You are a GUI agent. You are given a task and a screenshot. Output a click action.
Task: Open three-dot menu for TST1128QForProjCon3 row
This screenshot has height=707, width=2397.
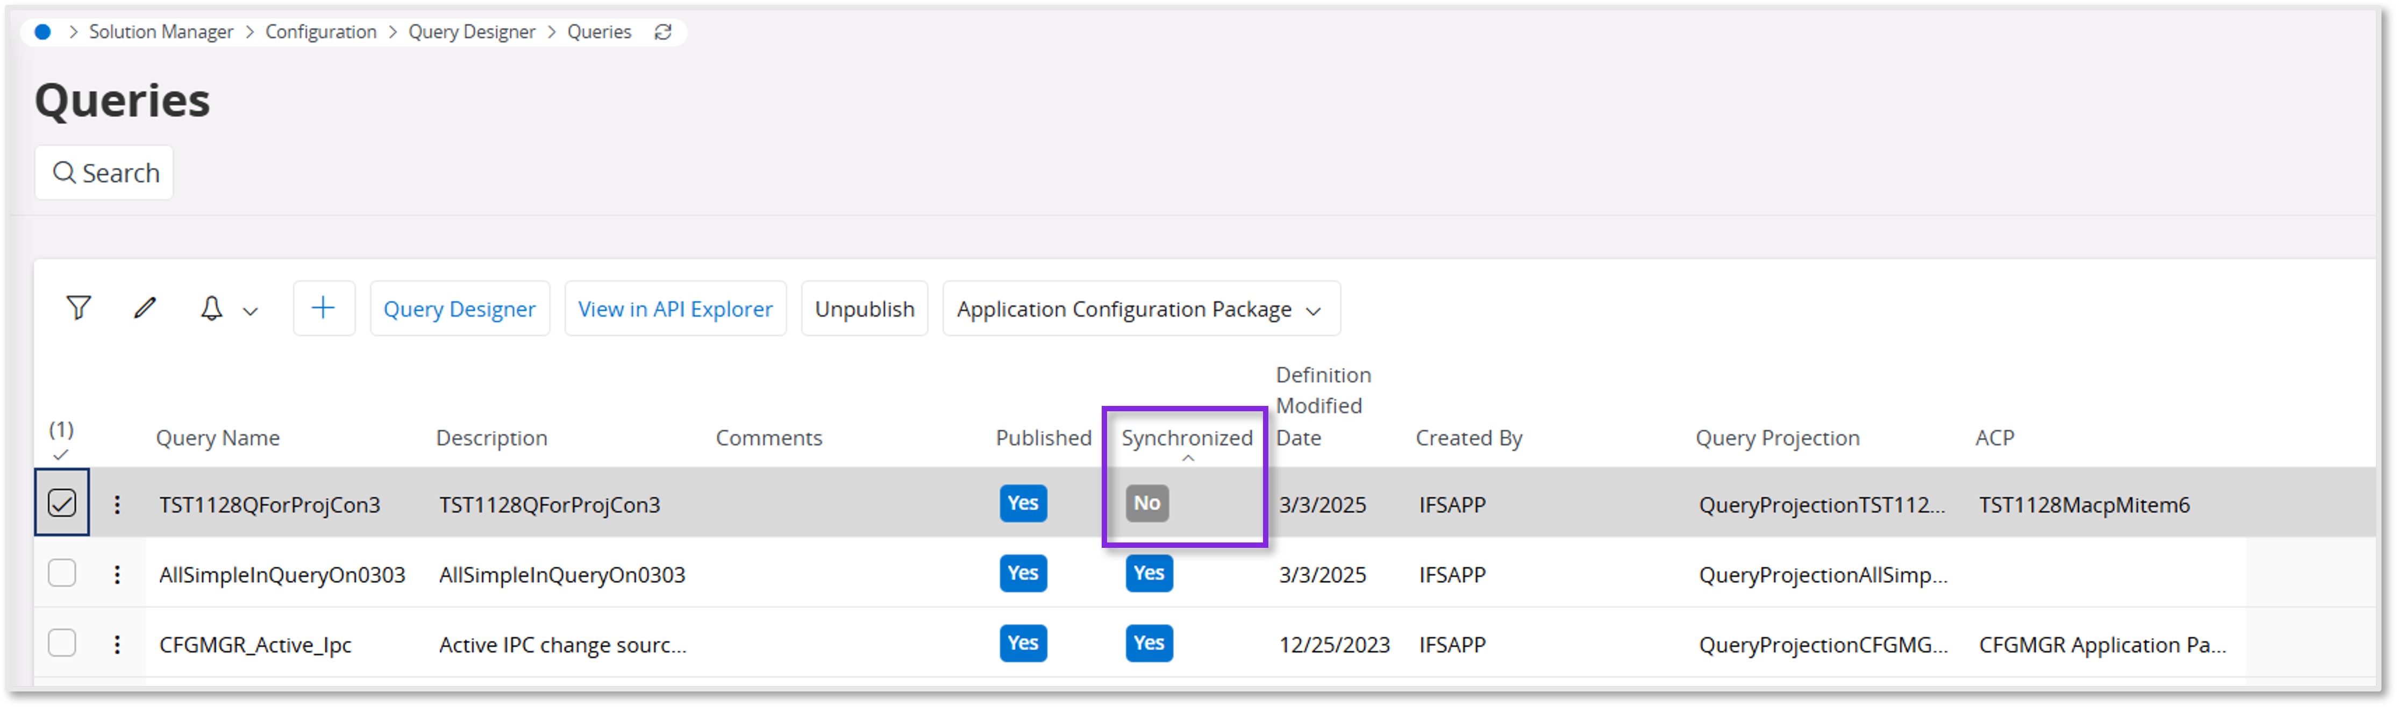[117, 504]
